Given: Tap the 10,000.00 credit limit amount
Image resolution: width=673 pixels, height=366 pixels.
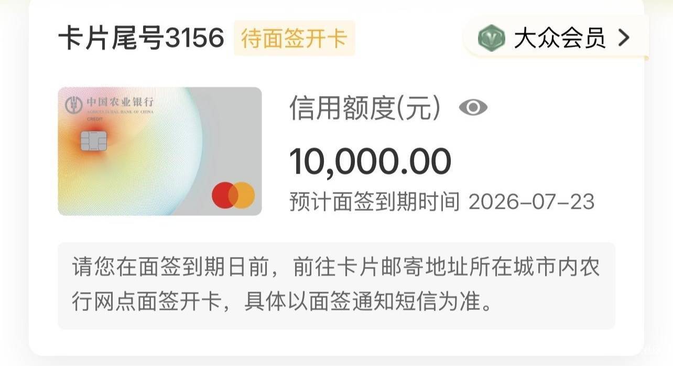Looking at the screenshot, I should pos(370,162).
